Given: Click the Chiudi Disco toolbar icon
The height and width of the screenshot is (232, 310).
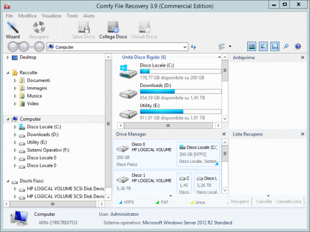Looking at the screenshot, I should point(144,30).
